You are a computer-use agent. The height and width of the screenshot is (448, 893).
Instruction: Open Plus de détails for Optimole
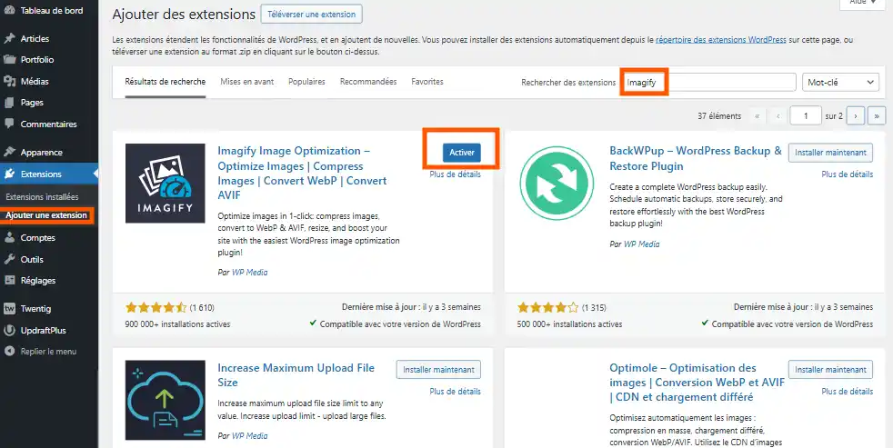847,391
